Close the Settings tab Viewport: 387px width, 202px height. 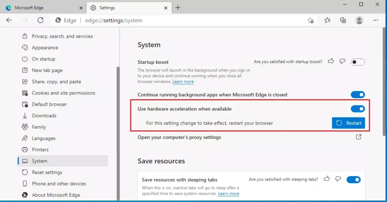(166, 8)
